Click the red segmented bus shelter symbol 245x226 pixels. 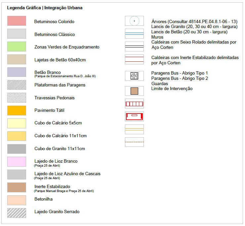click(x=134, y=104)
